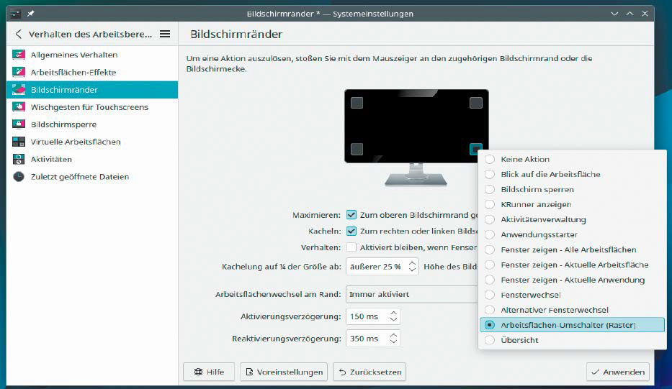The height and width of the screenshot is (389, 672).
Task: Select Fensterwechsel option
Action: [572, 295]
